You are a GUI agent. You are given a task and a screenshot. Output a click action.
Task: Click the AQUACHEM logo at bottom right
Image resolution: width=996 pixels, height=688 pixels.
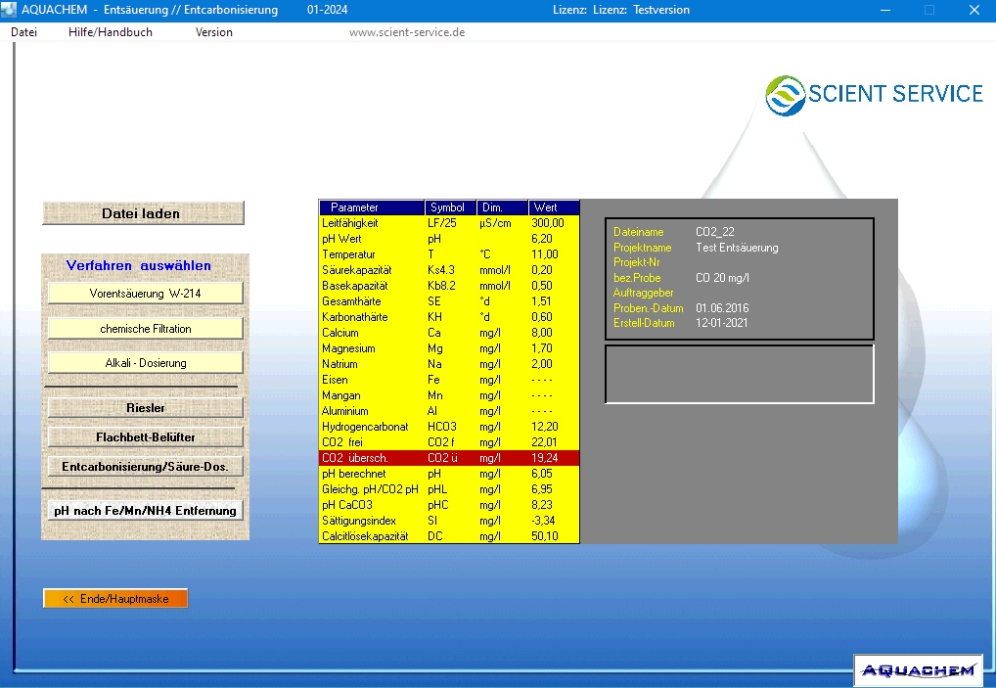click(x=919, y=670)
